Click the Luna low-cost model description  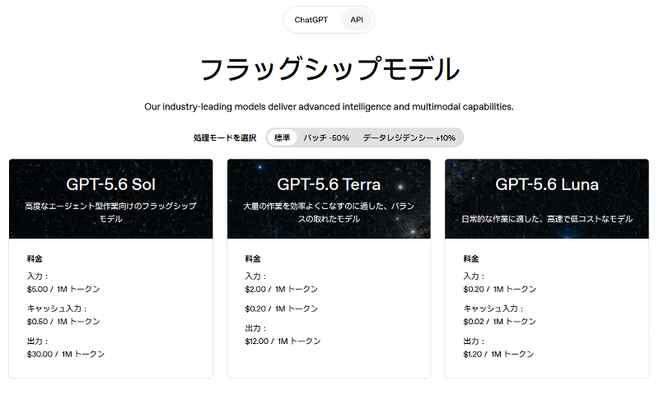click(x=547, y=219)
